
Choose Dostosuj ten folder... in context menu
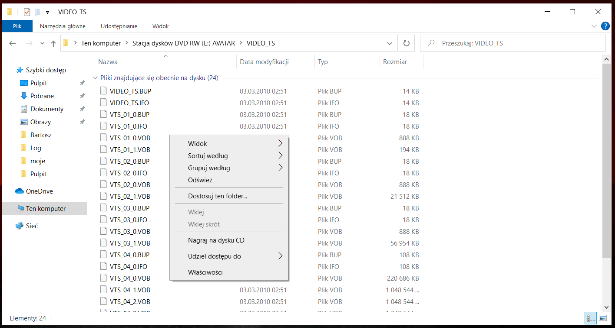click(x=229, y=196)
